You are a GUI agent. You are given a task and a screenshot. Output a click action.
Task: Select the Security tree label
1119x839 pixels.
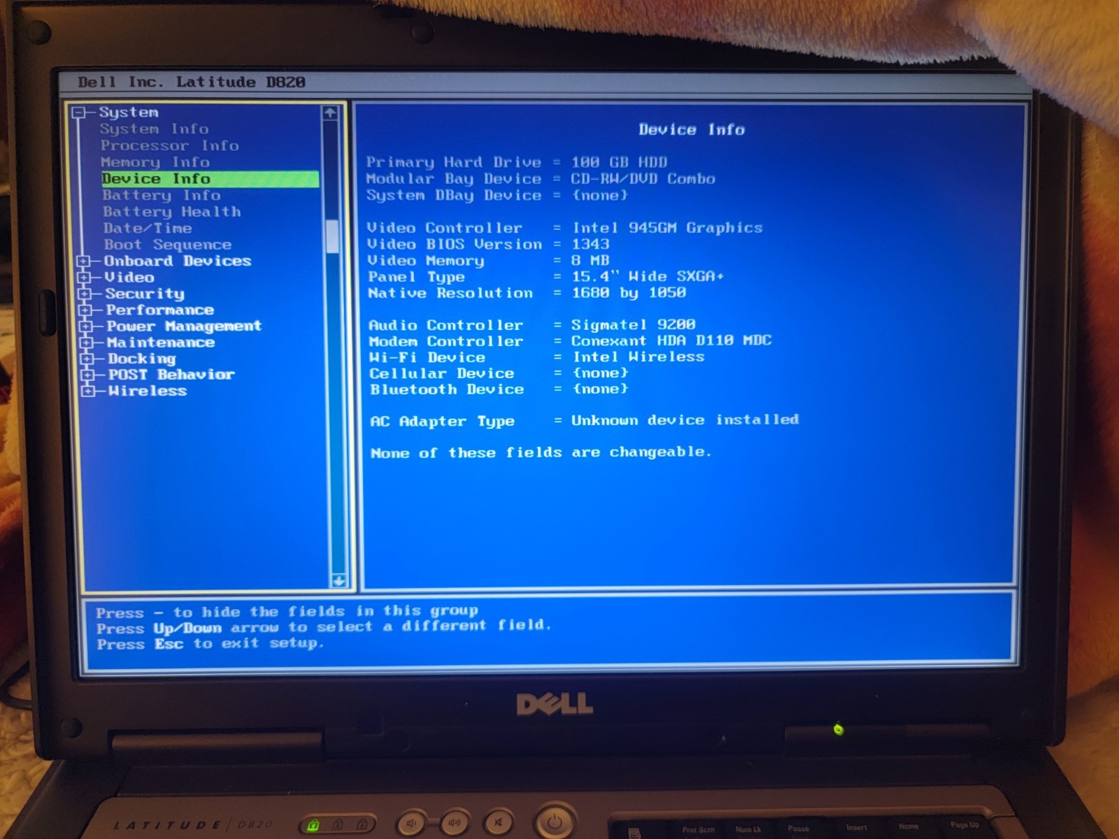(x=145, y=294)
